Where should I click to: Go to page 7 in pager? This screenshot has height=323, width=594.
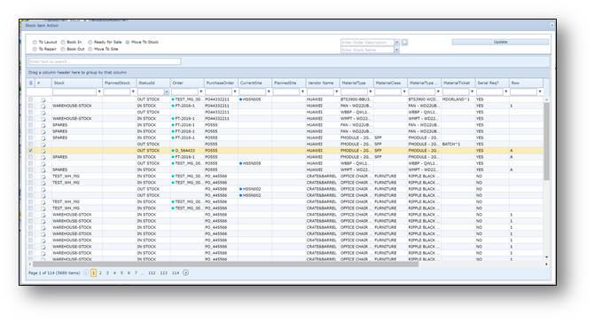click(136, 273)
